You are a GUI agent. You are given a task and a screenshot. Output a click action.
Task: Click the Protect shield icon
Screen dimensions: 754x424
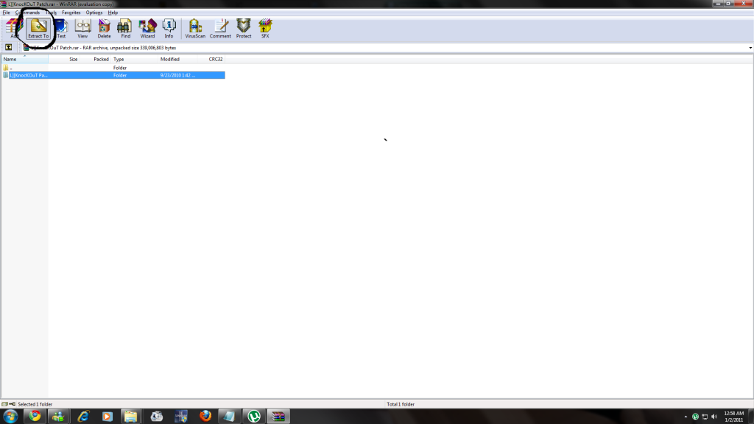(x=244, y=29)
